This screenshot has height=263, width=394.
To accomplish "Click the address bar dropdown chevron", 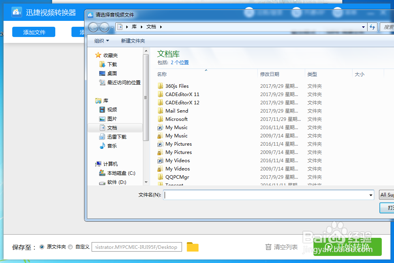I will click(364, 27).
